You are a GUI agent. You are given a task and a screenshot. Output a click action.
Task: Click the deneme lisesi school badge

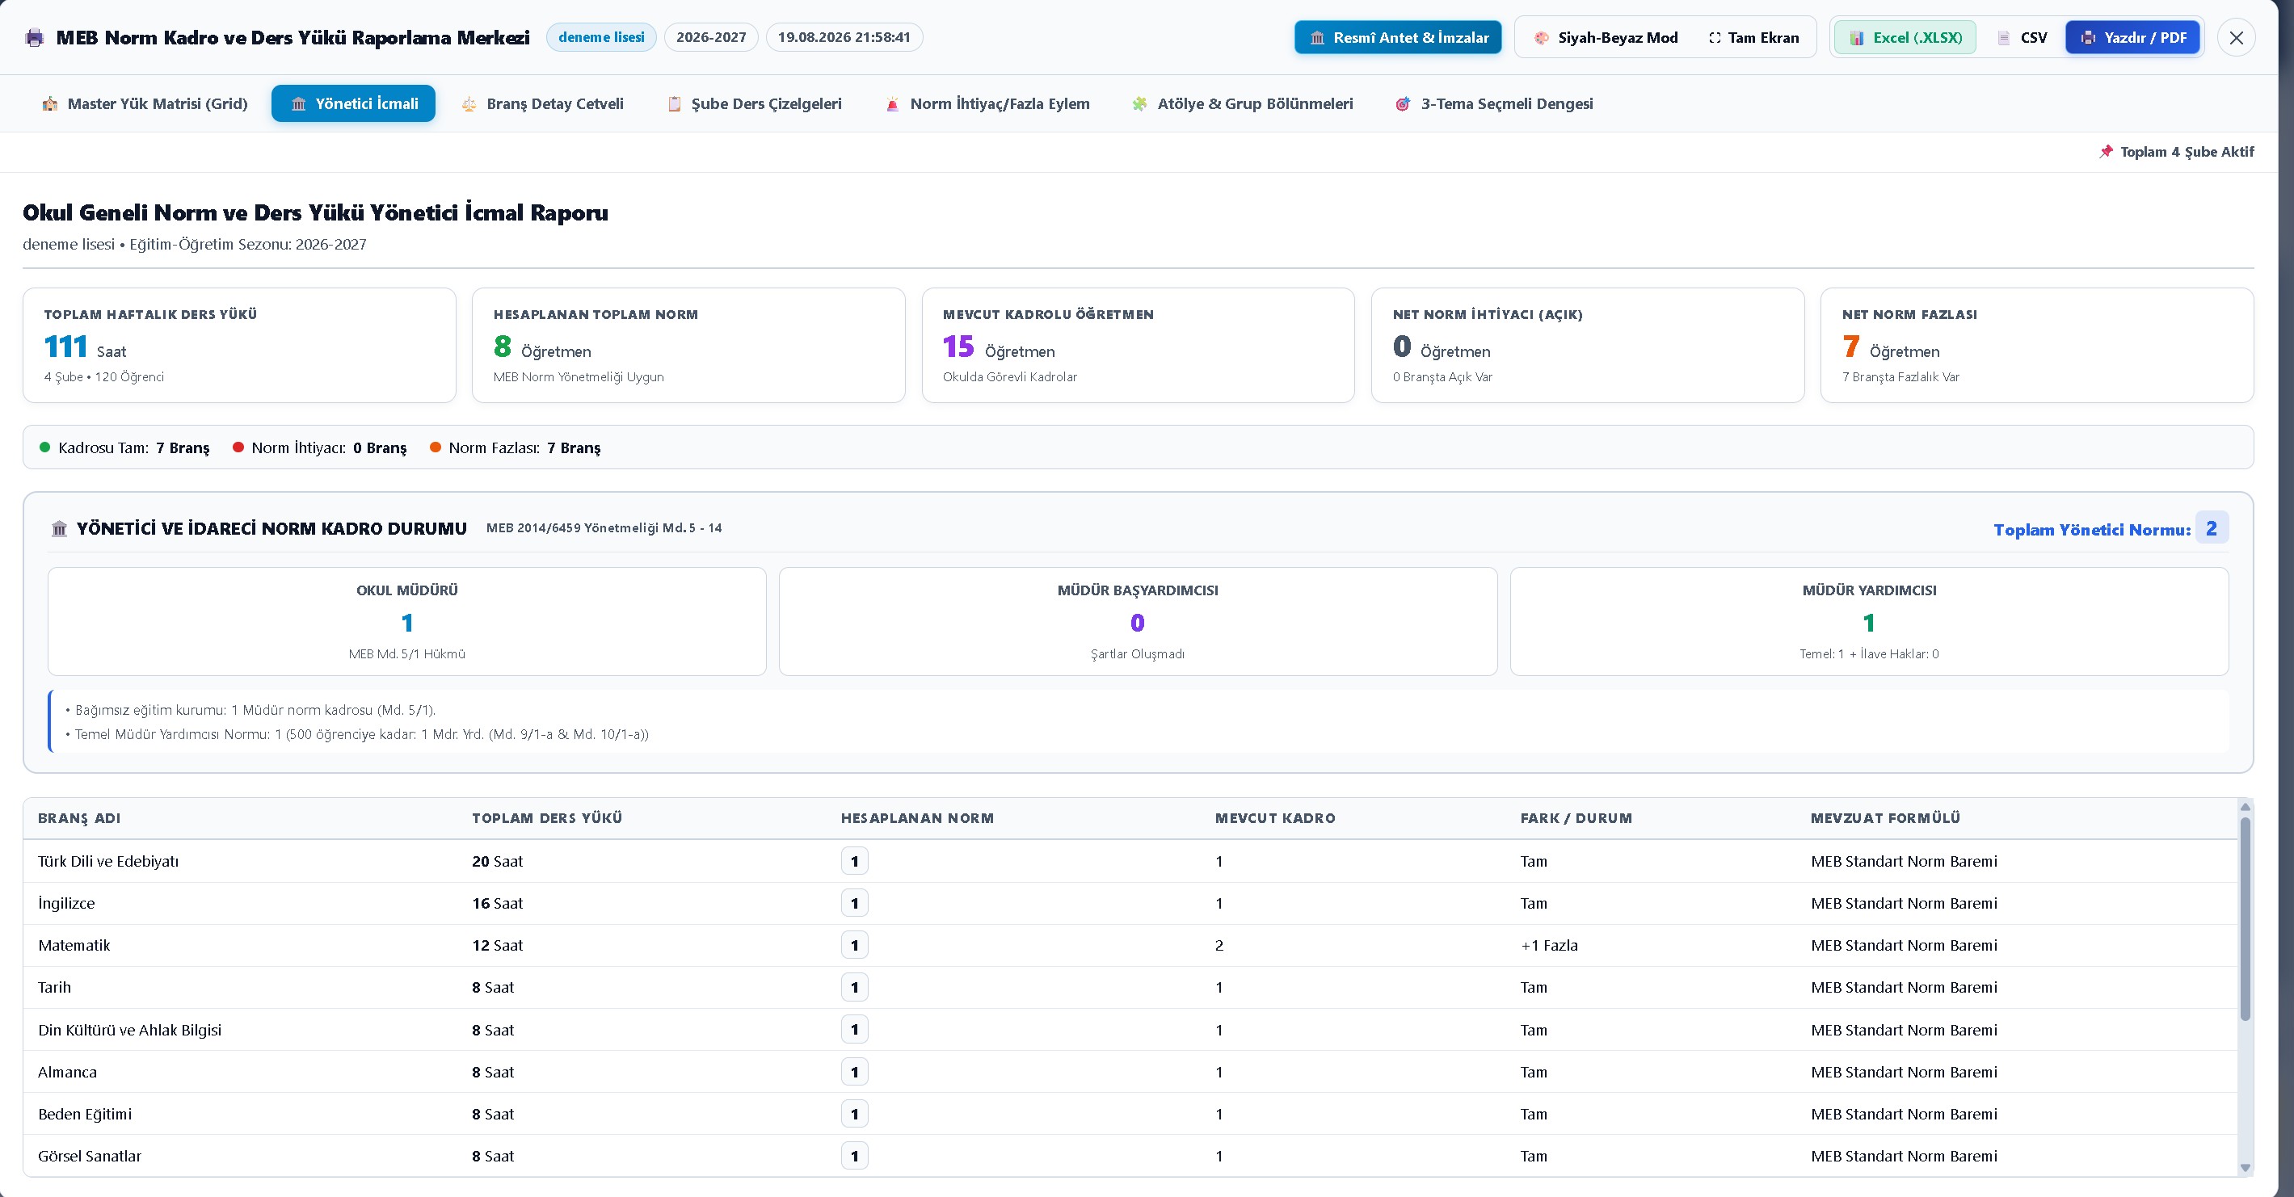(601, 37)
